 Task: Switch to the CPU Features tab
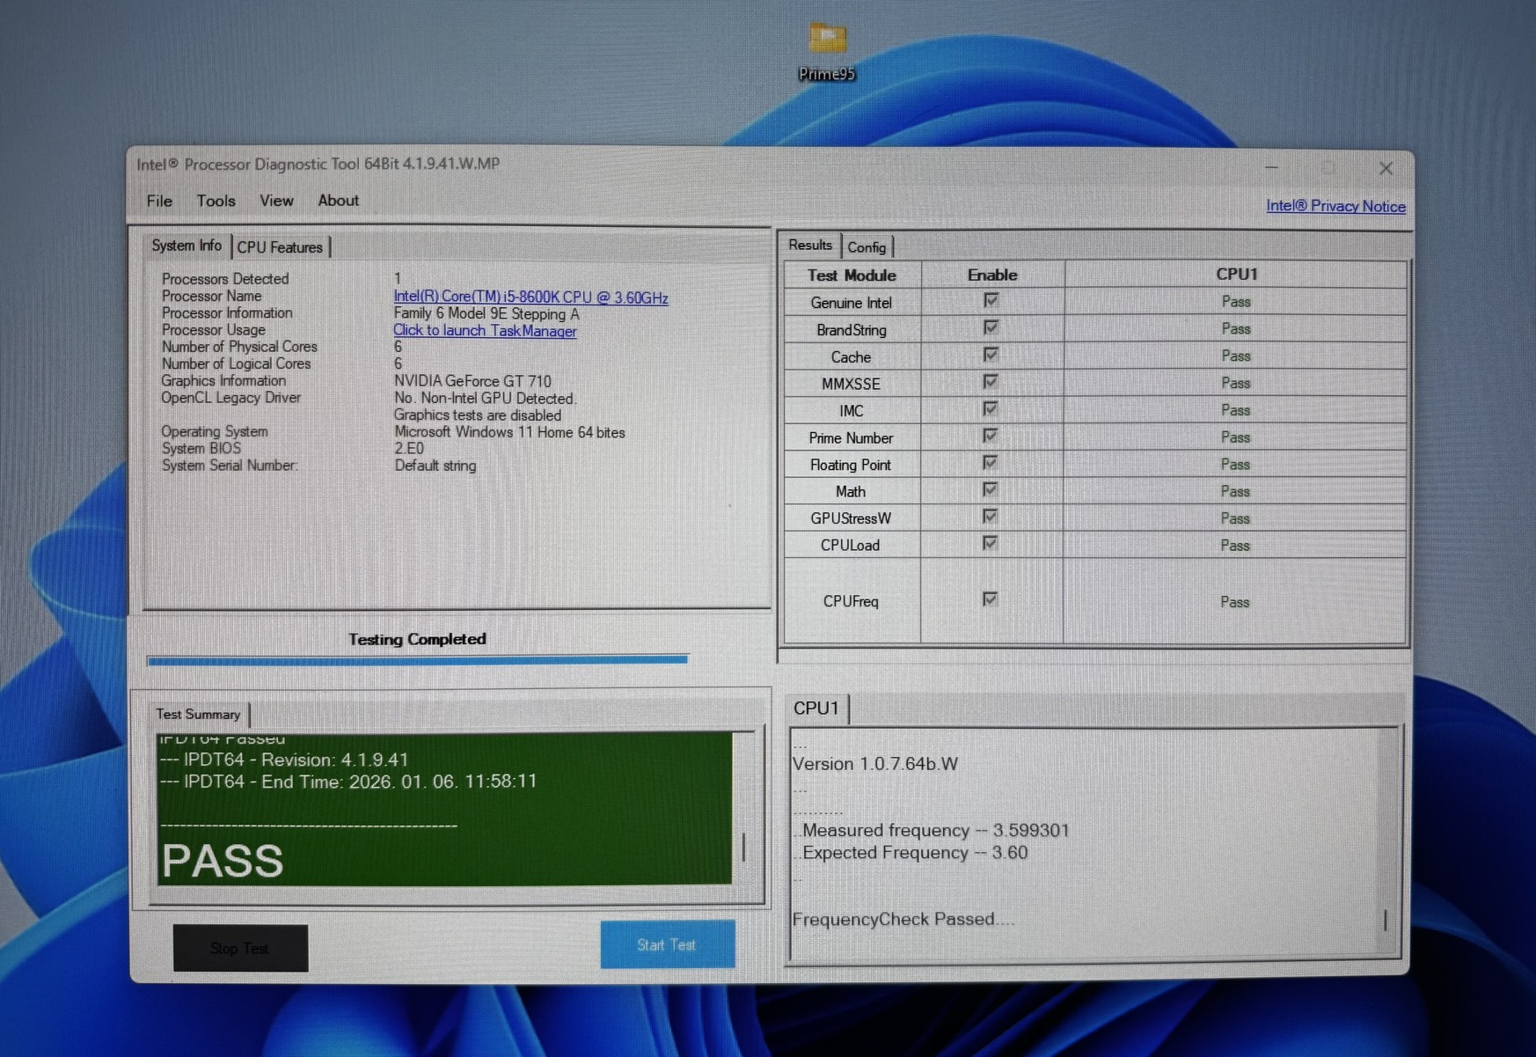coord(280,247)
